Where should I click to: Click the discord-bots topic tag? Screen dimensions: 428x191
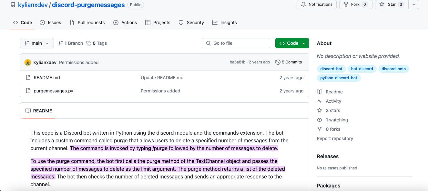tap(393, 69)
